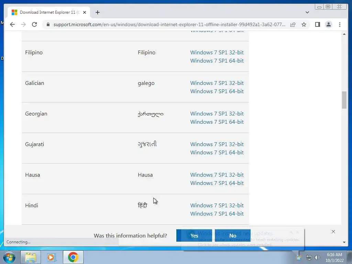The width and height of the screenshot is (352, 264).
Task: Open Gujarati Windows 7 SP1 32-bit link
Action: coord(217,144)
